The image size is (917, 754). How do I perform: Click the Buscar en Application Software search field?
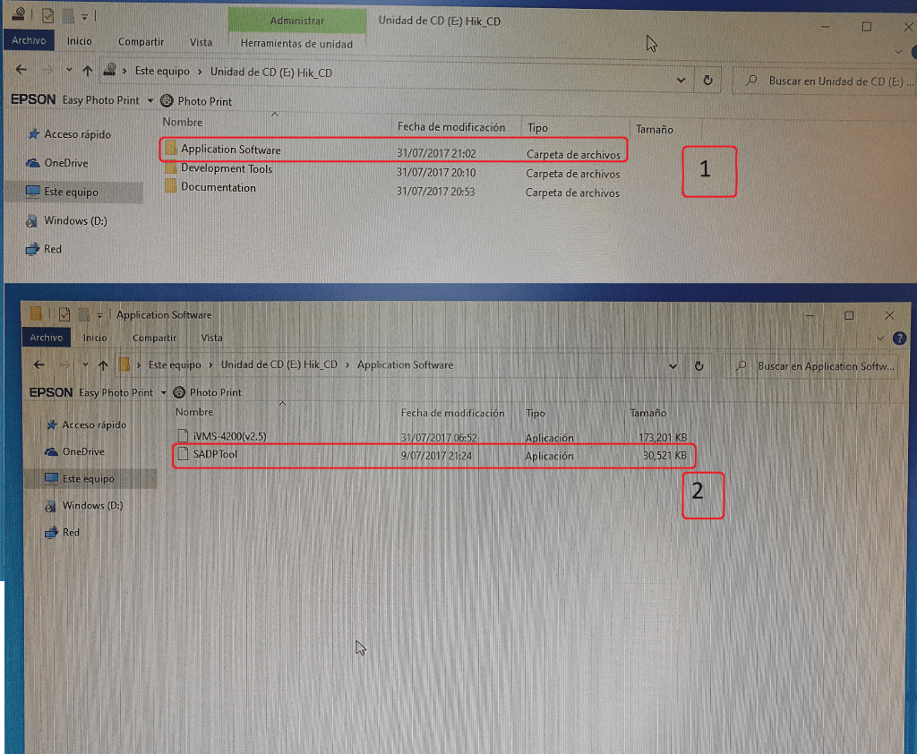point(824,366)
